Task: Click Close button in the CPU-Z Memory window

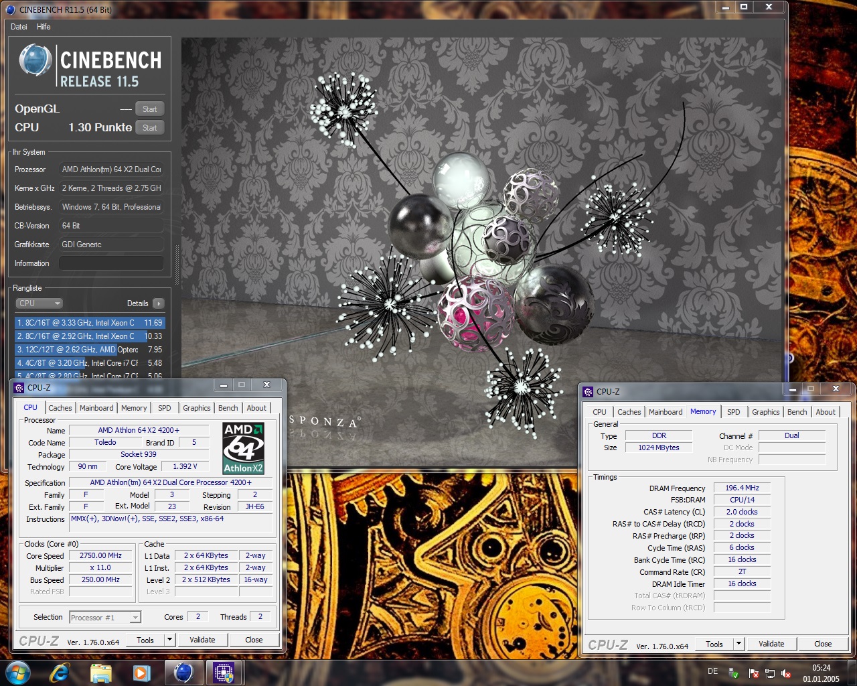Action: click(823, 644)
